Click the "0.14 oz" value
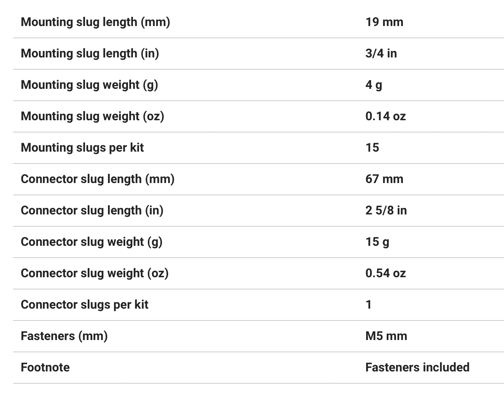Image resolution: width=504 pixels, height=399 pixels. 385,116
